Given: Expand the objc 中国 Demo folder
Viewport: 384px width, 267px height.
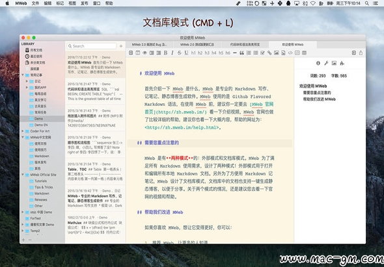Looking at the screenshot, I should coord(23,212).
